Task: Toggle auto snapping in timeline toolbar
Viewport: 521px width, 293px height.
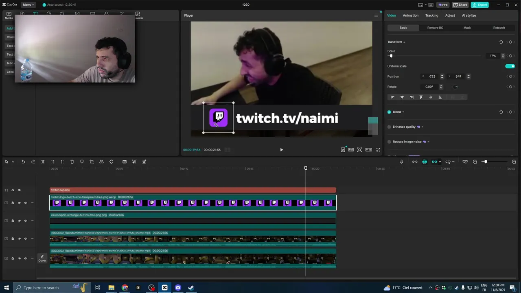Action: click(x=425, y=162)
